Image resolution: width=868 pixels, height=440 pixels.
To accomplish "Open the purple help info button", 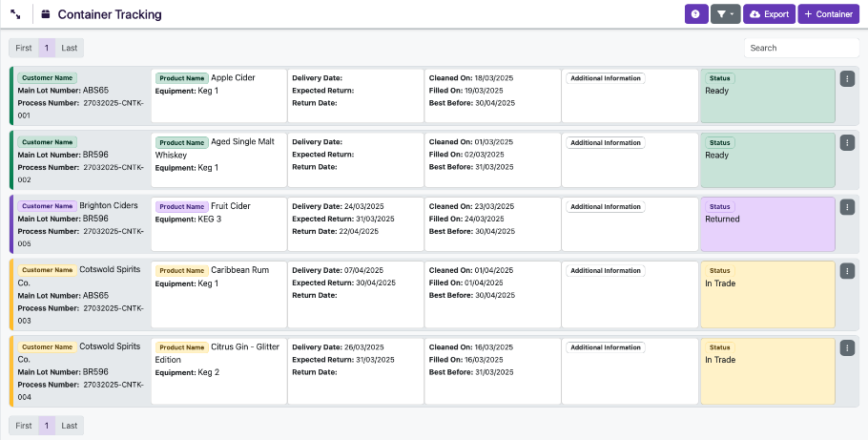I will click(x=696, y=14).
